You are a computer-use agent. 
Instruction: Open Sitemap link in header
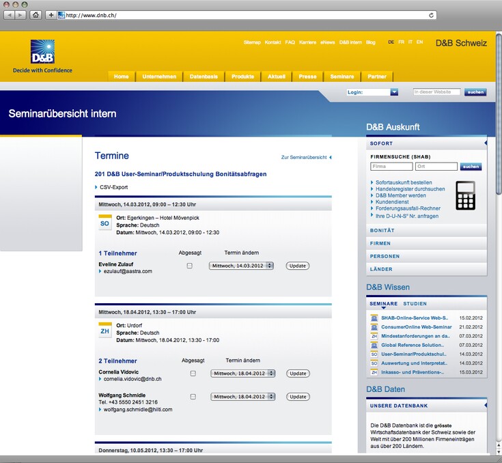click(x=252, y=42)
